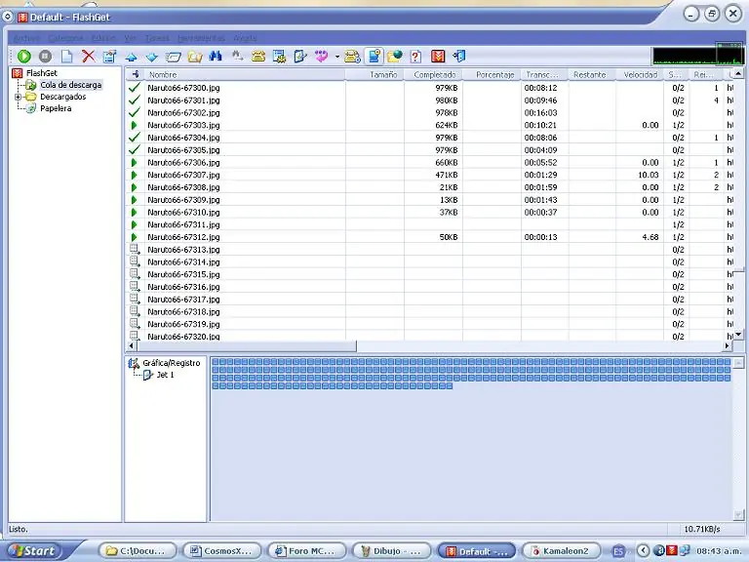749x562 pixels.
Task: Click the download list vertical scroll down arrow
Action: [x=738, y=335]
